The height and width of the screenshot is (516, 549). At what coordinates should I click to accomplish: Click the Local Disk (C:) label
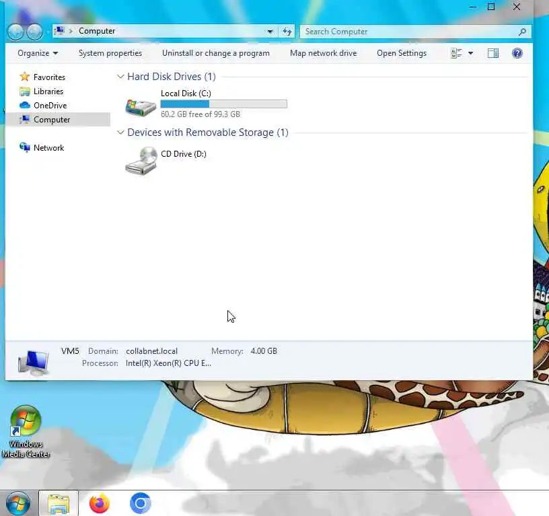click(x=186, y=94)
